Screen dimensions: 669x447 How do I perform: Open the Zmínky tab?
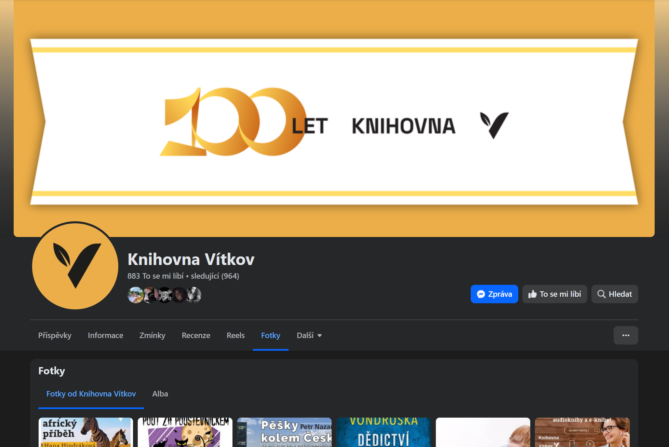point(152,335)
